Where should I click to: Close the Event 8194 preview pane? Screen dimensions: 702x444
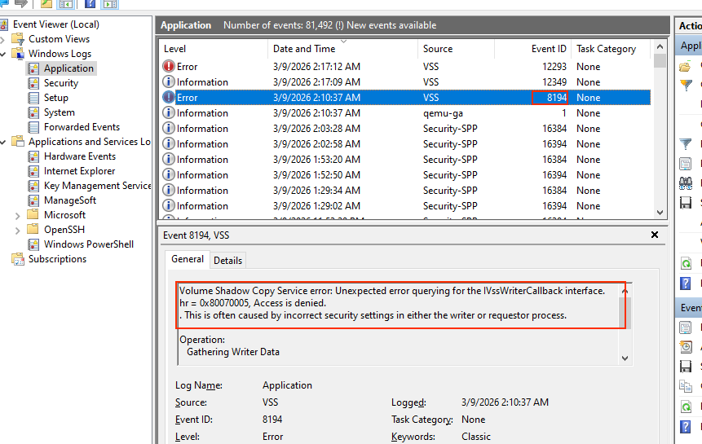(655, 235)
